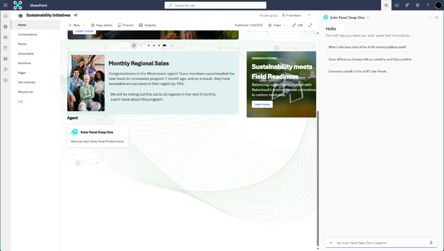The width and height of the screenshot is (444, 251).
Task: Open Documents in the site navigation
Action: [26, 54]
